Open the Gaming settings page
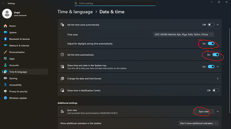 (25, 78)
